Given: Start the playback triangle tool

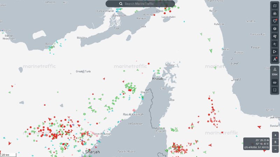Looking at the screenshot, I should click(x=275, y=52).
